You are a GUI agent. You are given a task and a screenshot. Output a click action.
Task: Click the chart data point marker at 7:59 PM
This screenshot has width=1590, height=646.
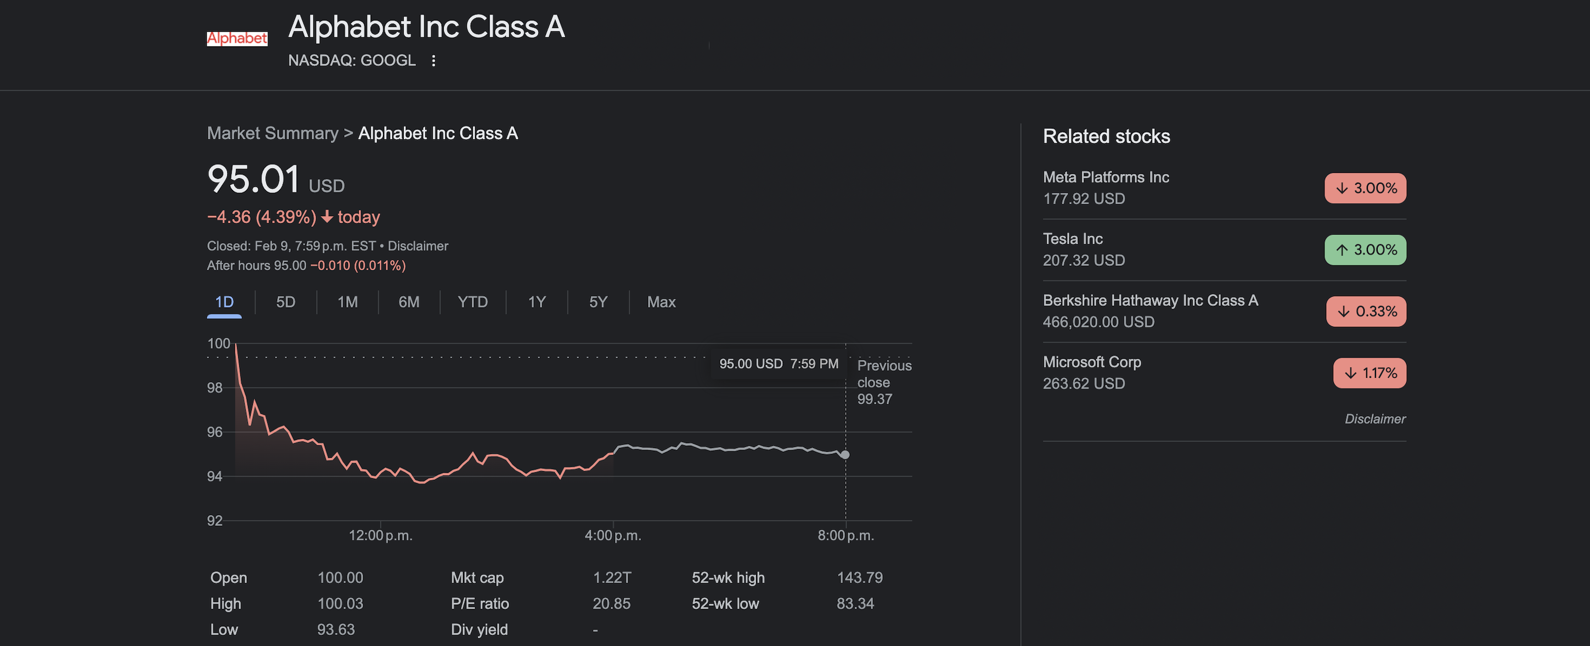pos(845,455)
